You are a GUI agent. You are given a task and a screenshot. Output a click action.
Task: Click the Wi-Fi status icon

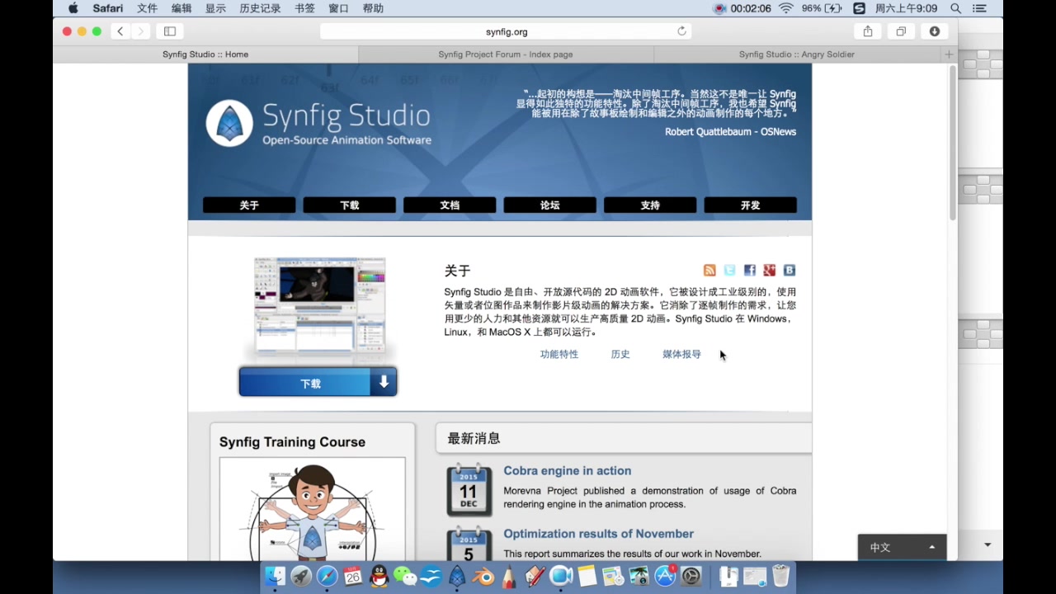(785, 8)
